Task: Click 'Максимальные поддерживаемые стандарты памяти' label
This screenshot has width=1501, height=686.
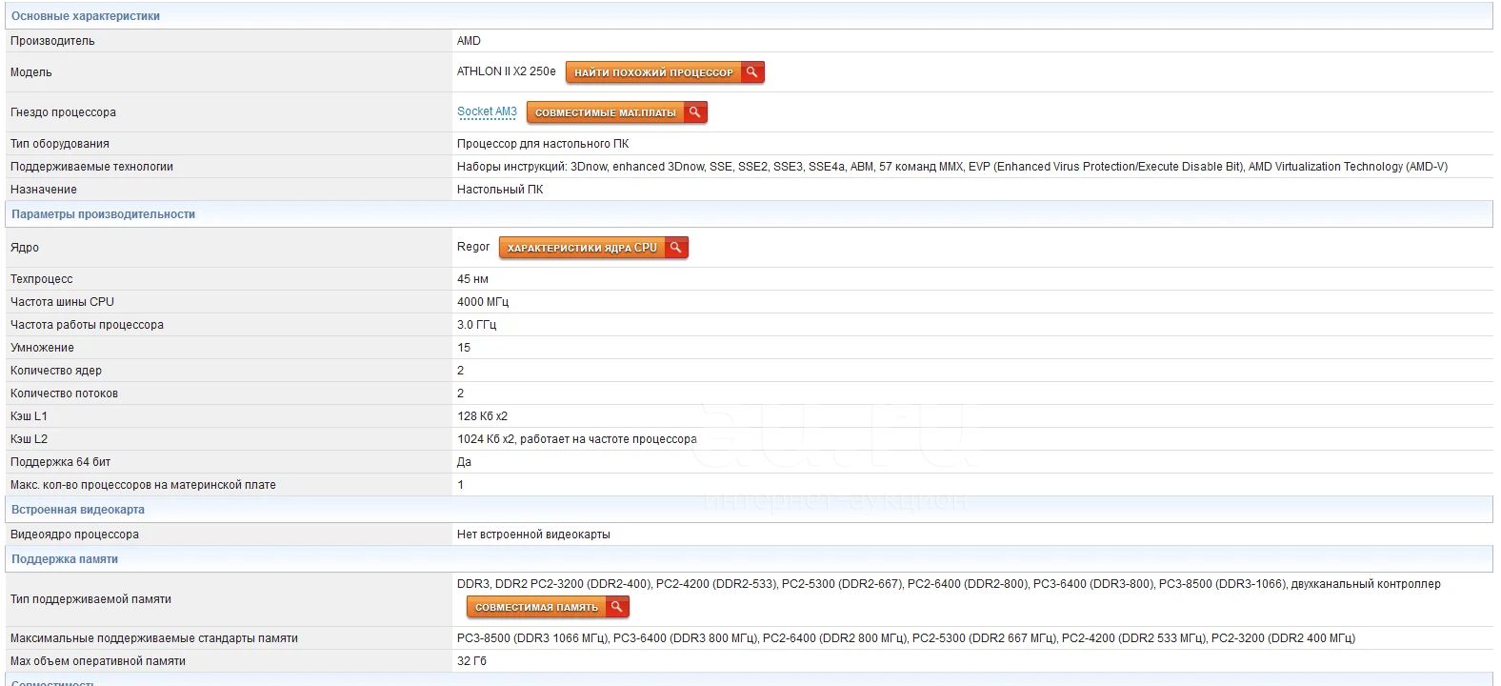Action: 154,638
